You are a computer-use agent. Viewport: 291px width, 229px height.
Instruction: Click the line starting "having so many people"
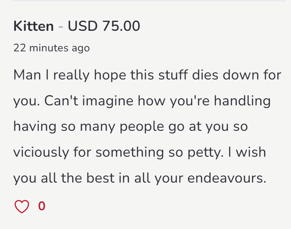(129, 126)
